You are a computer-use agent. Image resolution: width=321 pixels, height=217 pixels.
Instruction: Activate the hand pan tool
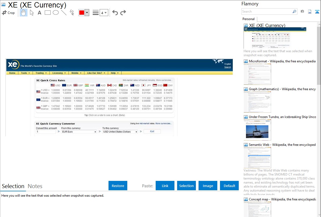pyautogui.click(x=24, y=13)
